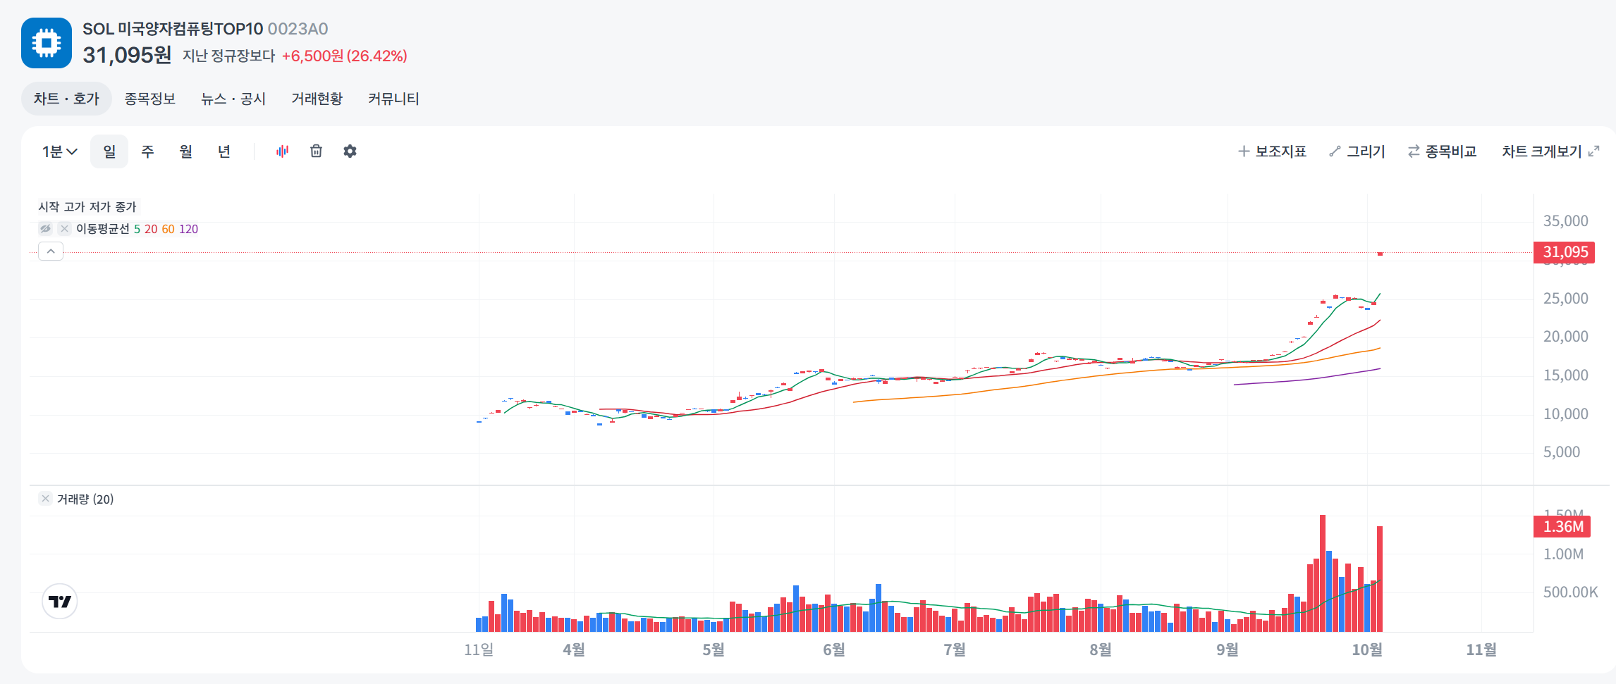Click the 15,000 price axis label
The image size is (1616, 684).
[1566, 375]
